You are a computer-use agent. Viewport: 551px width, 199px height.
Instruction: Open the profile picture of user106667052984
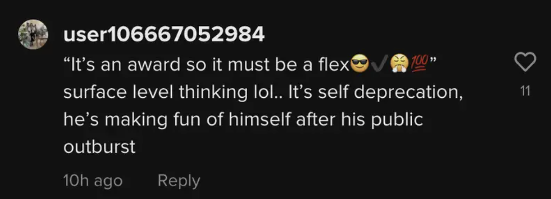coord(33,35)
